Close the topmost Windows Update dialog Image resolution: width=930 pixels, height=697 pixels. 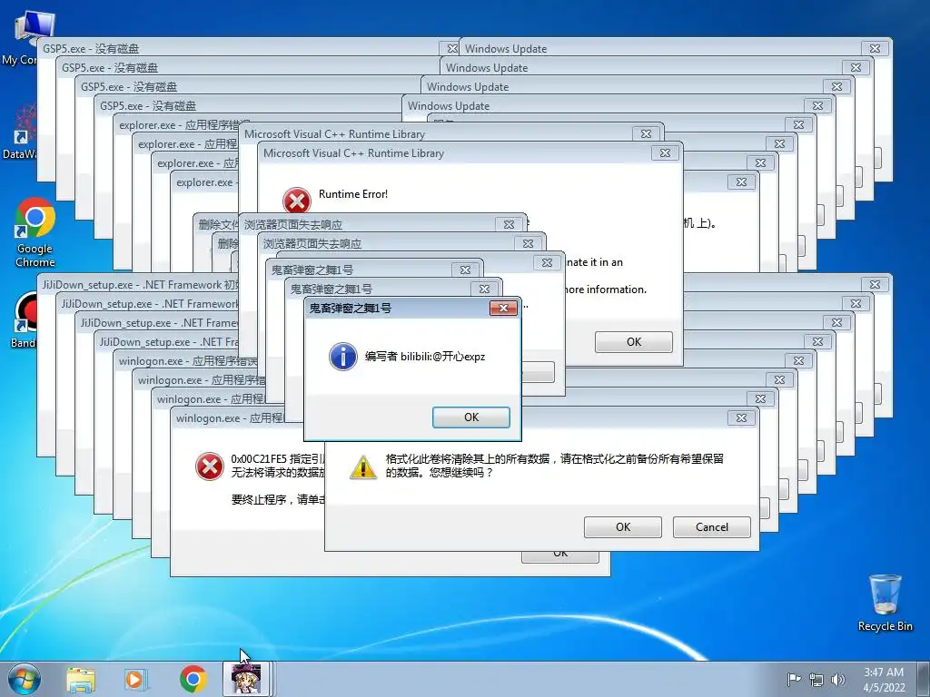(875, 49)
